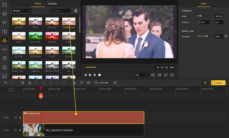Zoom out the timeline

click(96, 83)
